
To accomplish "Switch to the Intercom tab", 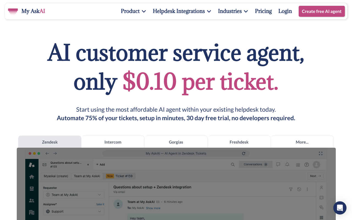I will (x=113, y=142).
